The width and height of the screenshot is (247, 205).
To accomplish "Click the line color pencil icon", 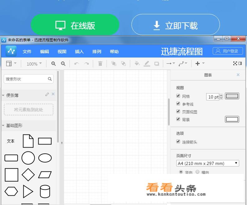I will [147, 63].
